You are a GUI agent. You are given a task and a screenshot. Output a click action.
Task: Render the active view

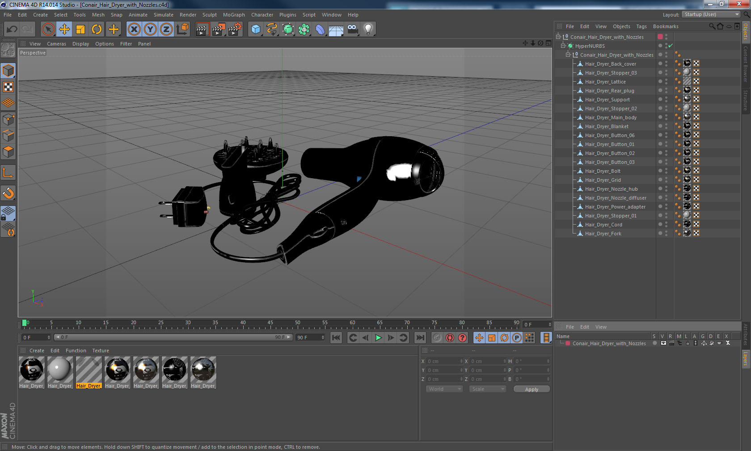(x=202, y=29)
